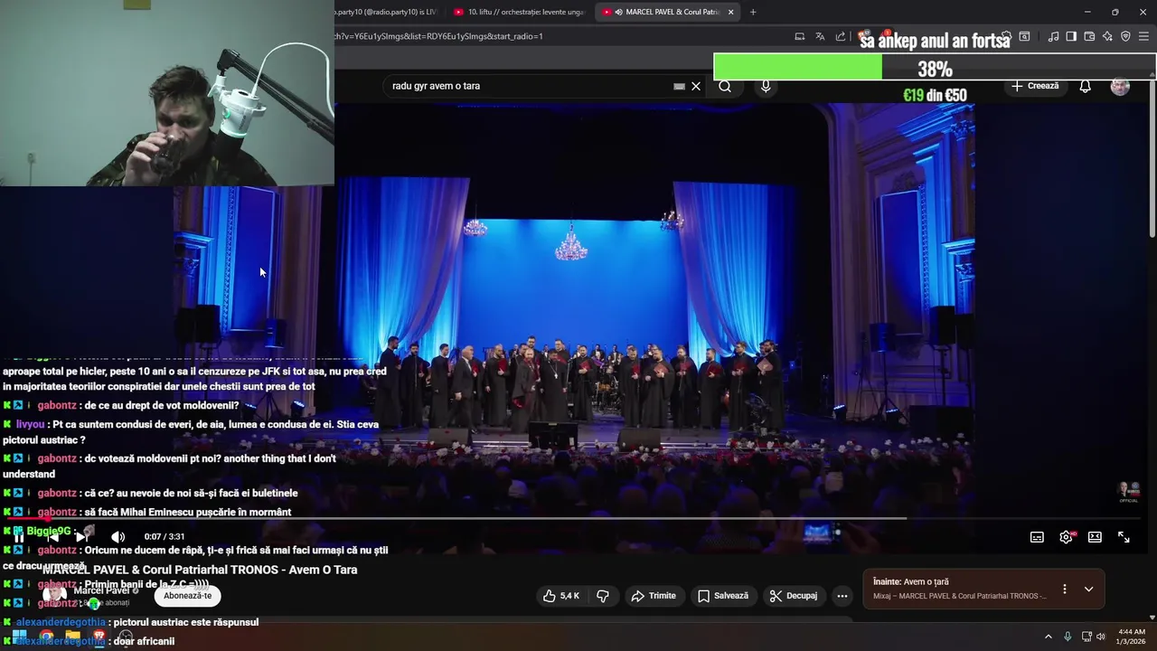The width and height of the screenshot is (1157, 651).
Task: Open the browser tab search icon
Action: [x=1024, y=36]
